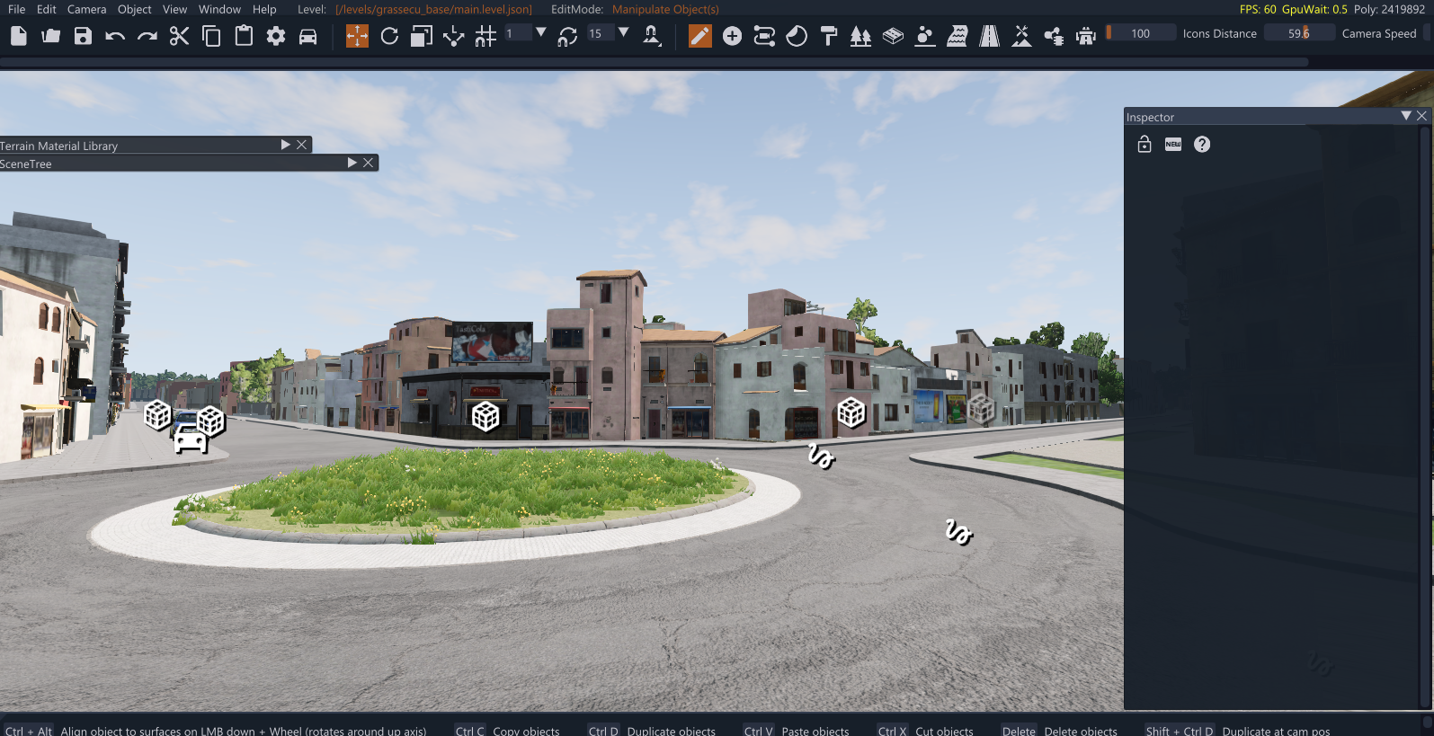The height and width of the screenshot is (736, 1434).
Task: Click the "Delete objects" shortcut hint
Action: point(1081,731)
